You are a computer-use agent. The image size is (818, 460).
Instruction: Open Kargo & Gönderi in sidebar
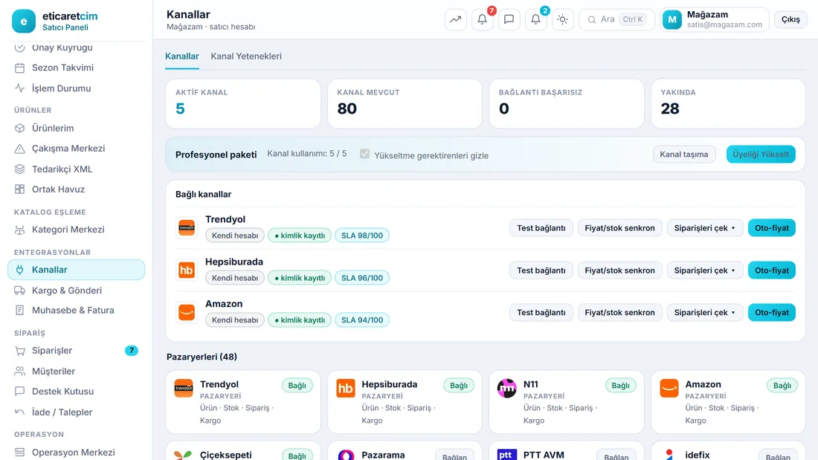coord(76,291)
